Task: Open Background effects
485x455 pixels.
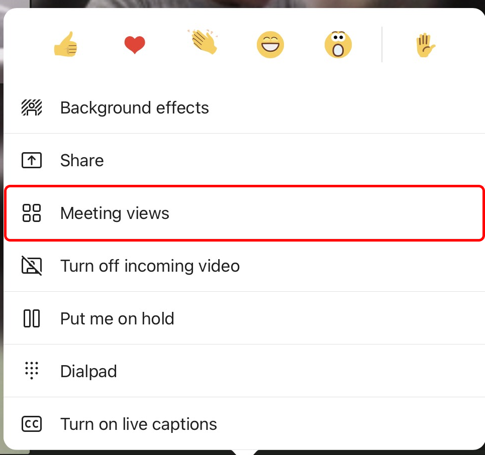Action: [134, 108]
